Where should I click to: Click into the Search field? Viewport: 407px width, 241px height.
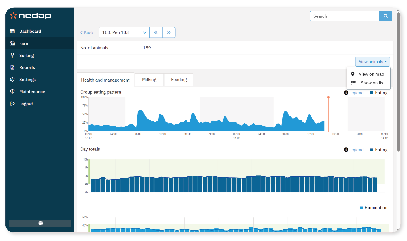tap(345, 16)
